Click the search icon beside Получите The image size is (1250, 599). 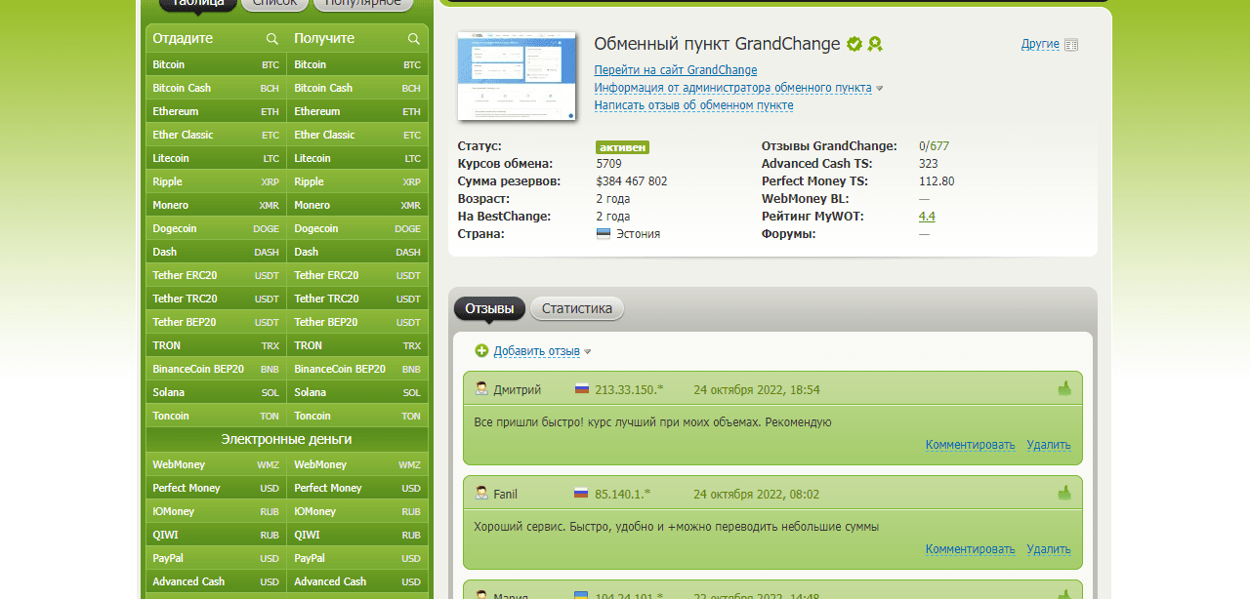[414, 39]
